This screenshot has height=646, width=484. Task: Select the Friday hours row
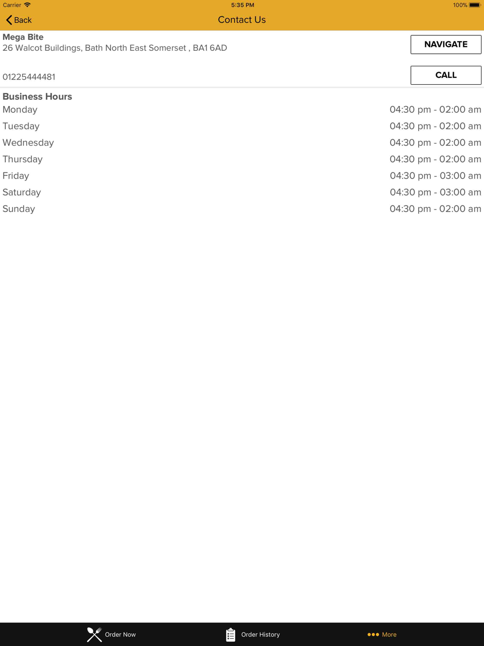(242, 176)
